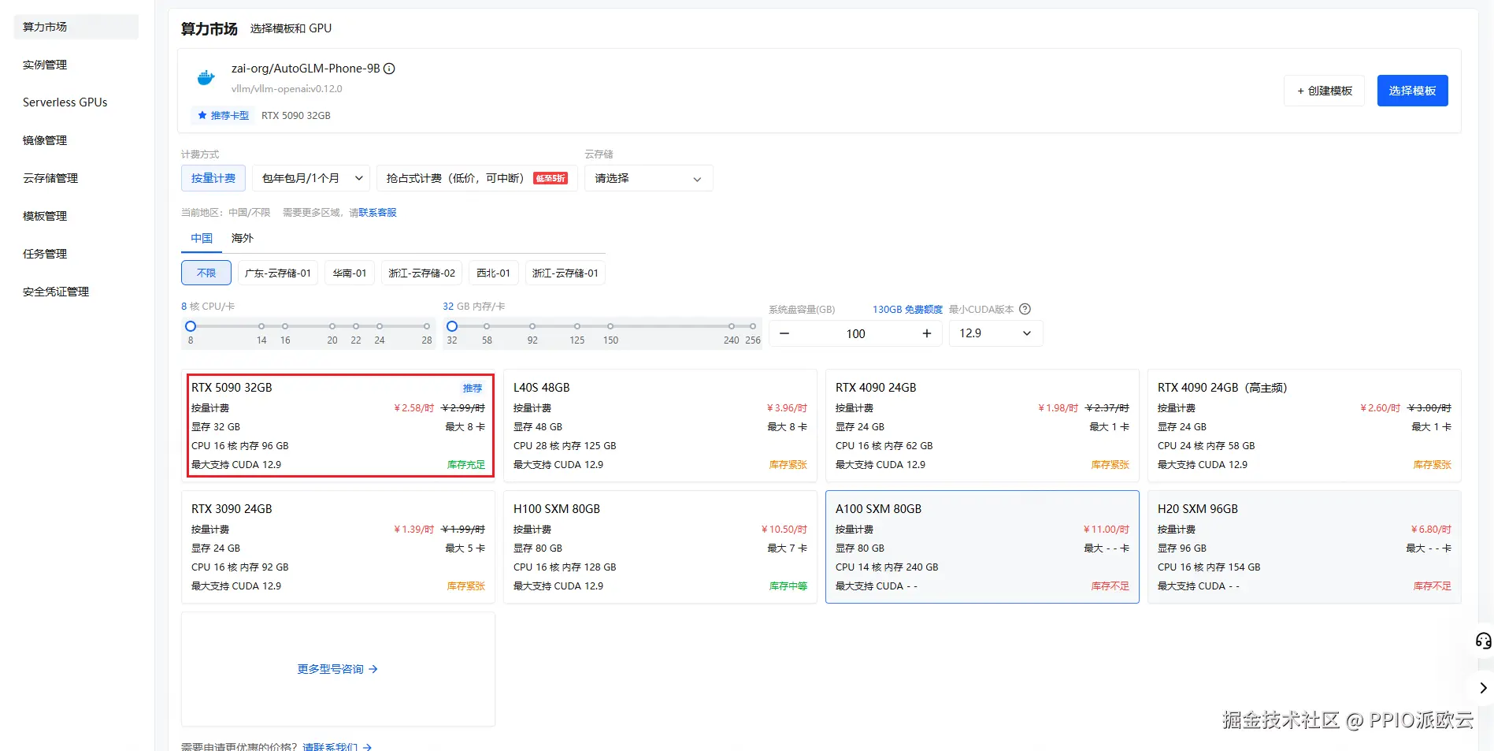Viewport: 1494px width, 751px height.
Task: Click the memory per card slider handle
Action: pyautogui.click(x=452, y=326)
